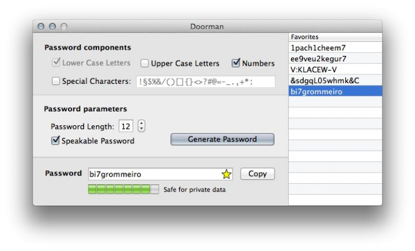This screenshot has height=251, width=415.
Task: Click the special characters text field
Action: coord(205,81)
